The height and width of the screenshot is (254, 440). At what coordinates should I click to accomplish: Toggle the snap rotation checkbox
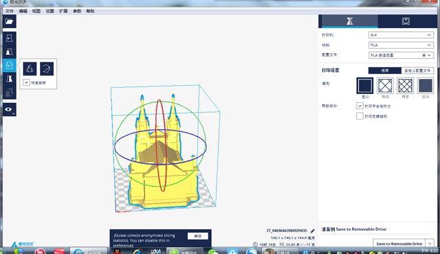click(x=26, y=82)
